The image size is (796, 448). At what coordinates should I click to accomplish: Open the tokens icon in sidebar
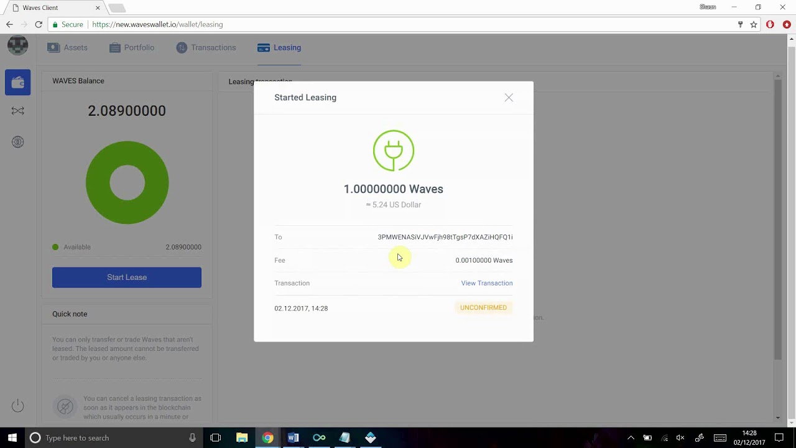[17, 142]
